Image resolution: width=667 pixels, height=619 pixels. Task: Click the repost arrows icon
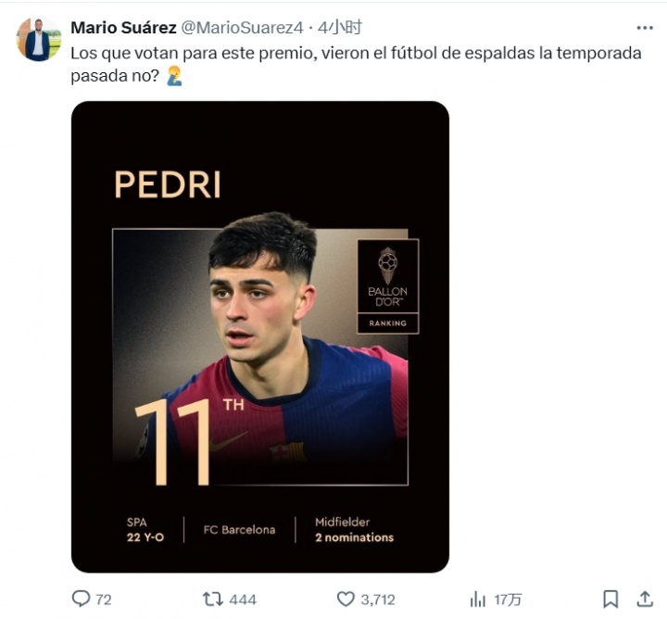click(x=212, y=599)
